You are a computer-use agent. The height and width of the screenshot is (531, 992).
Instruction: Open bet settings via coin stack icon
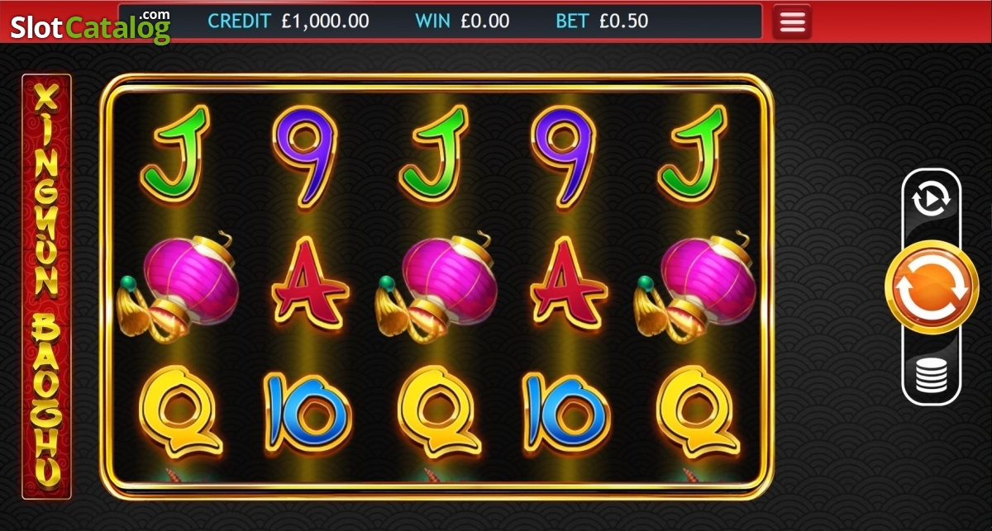tap(931, 377)
